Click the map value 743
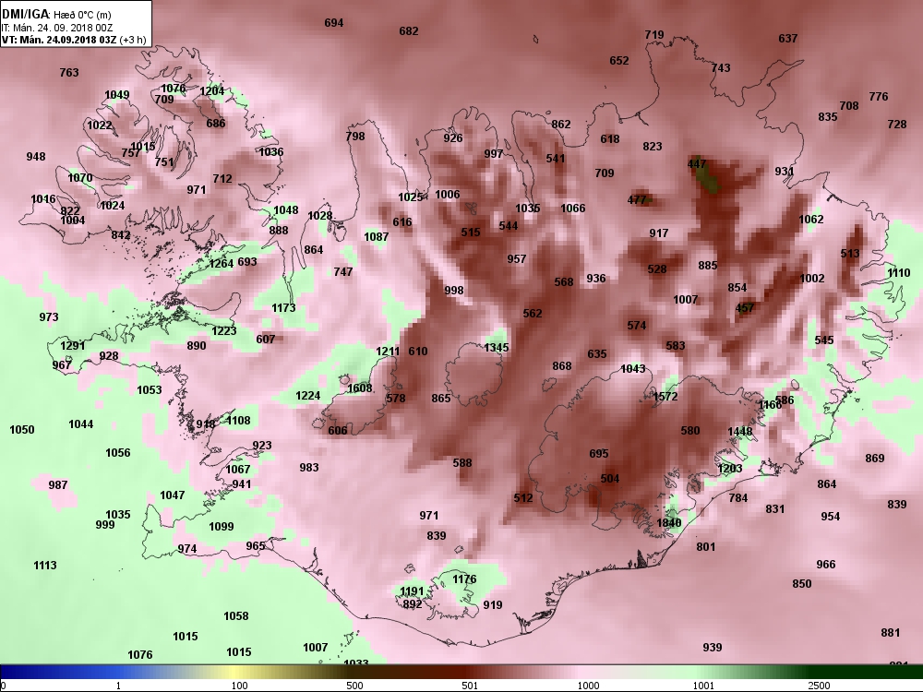 point(721,67)
